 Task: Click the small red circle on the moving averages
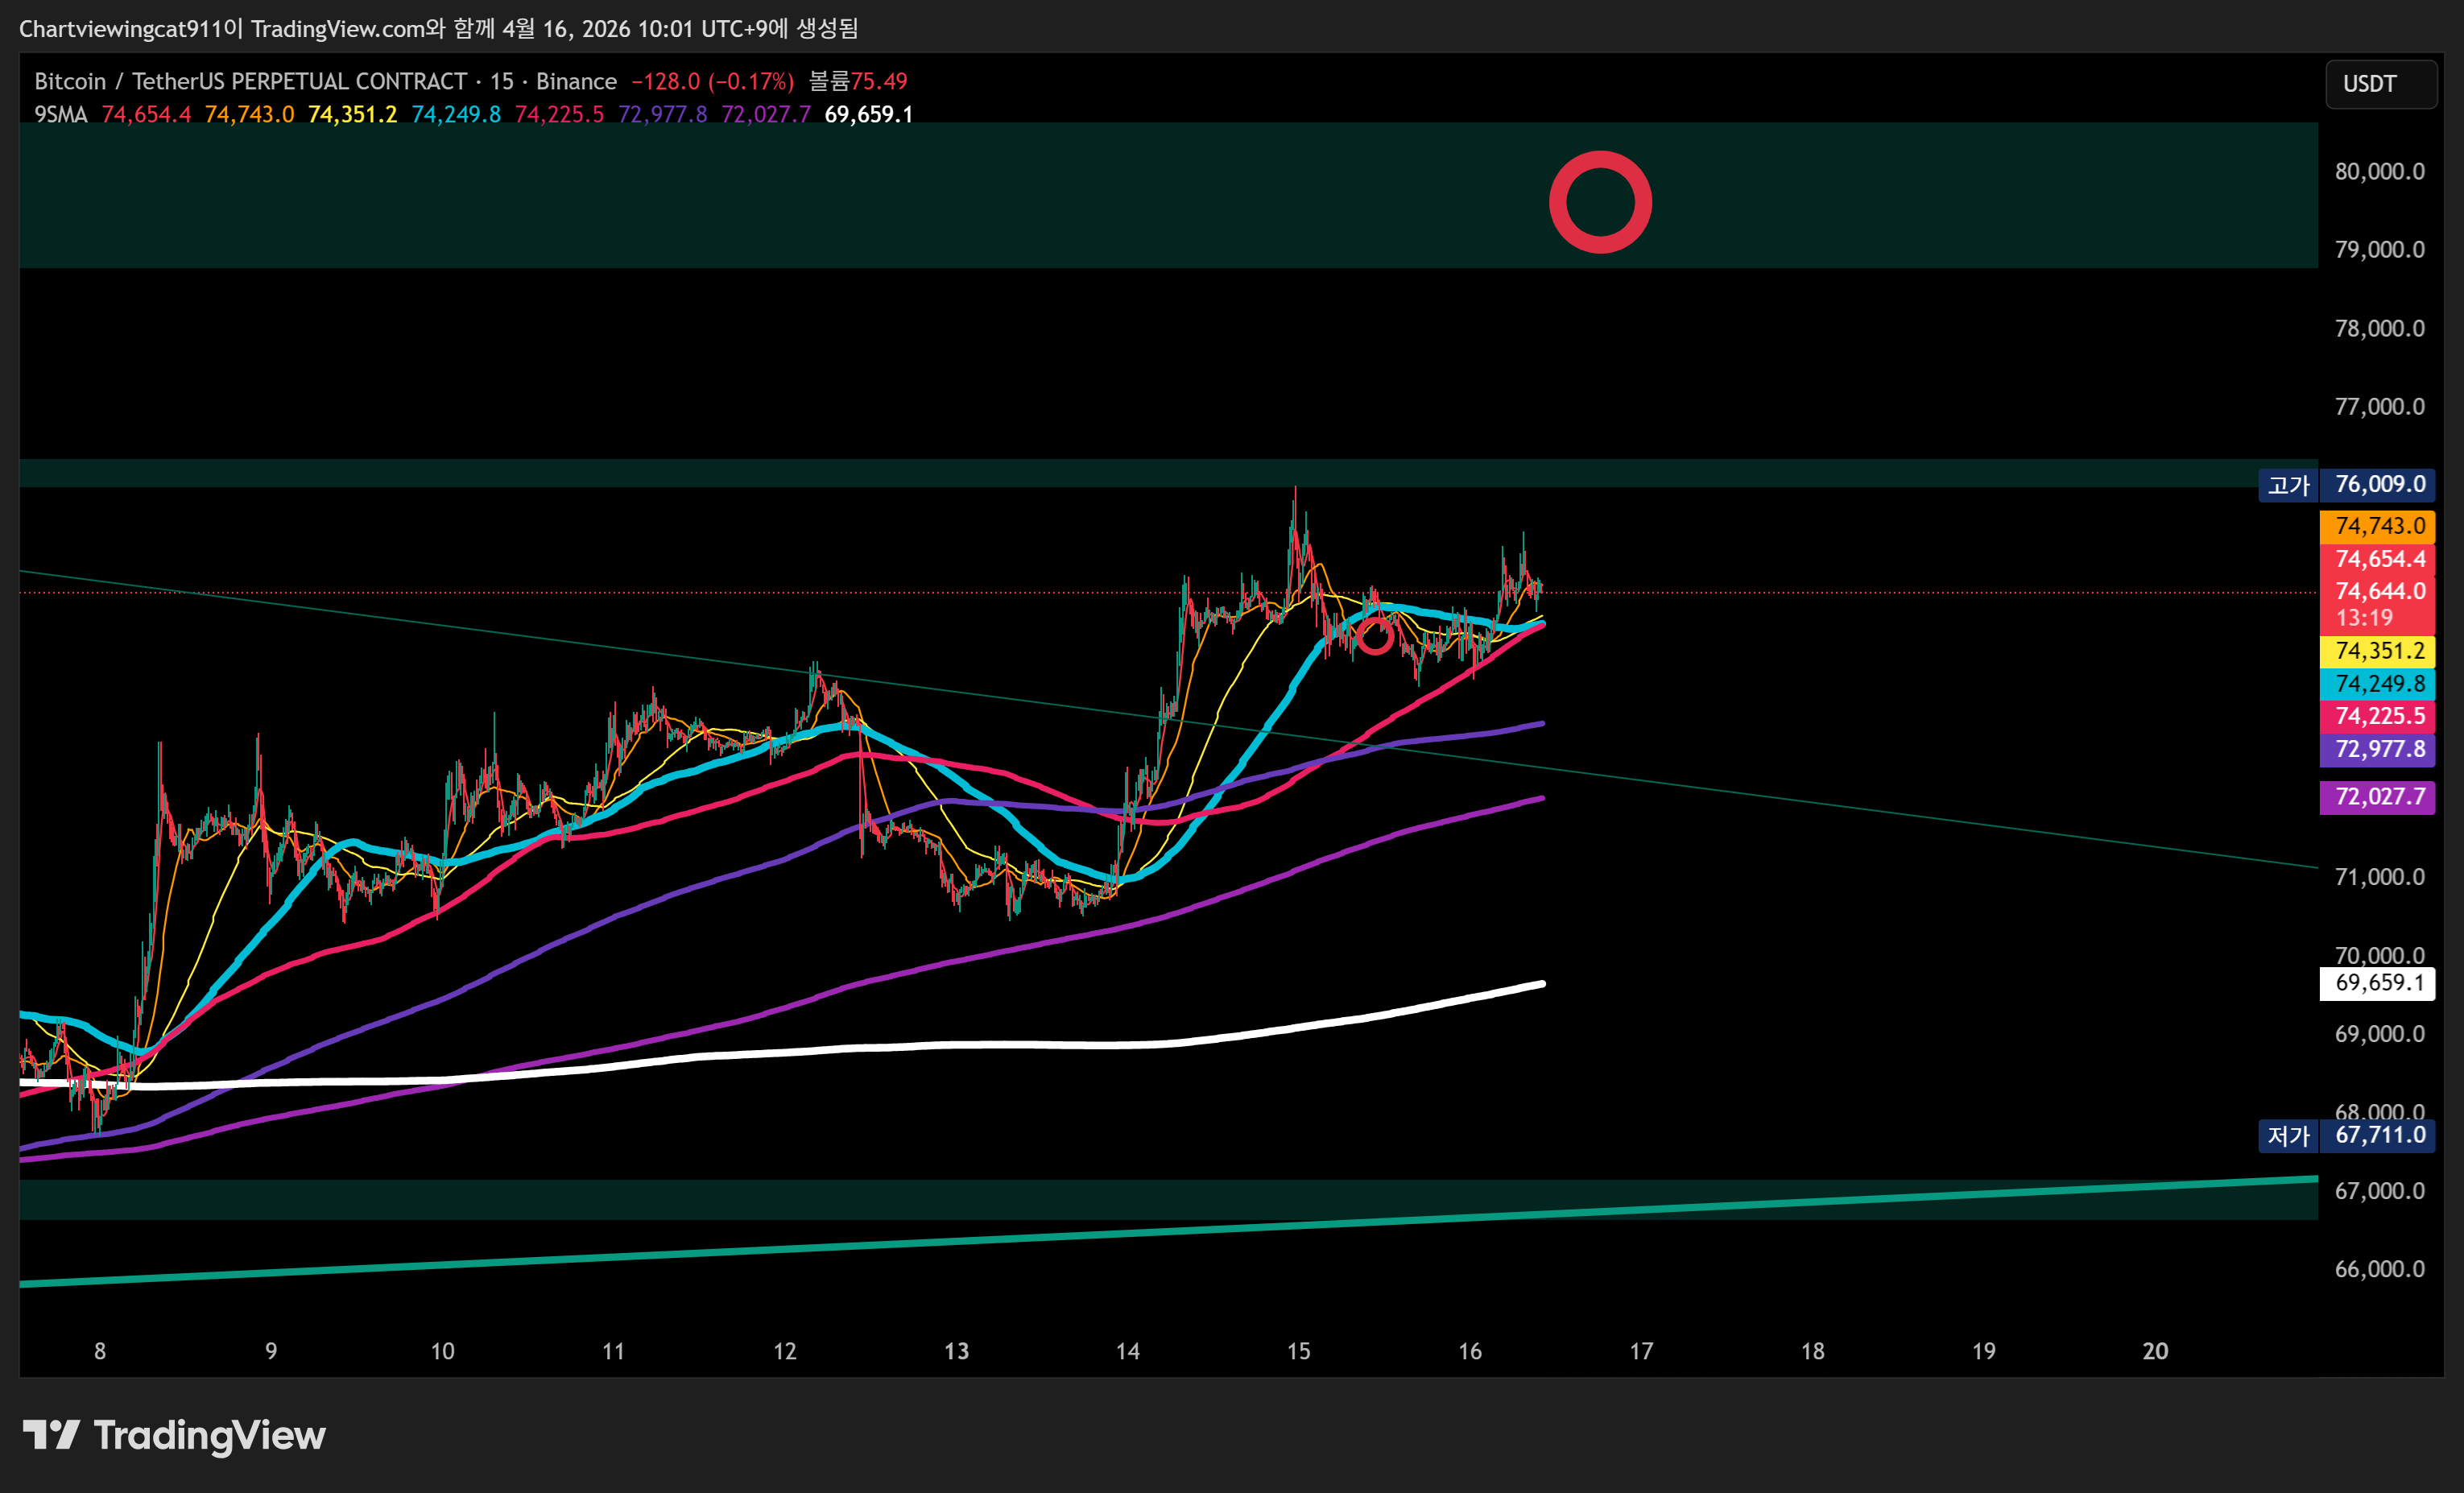[1375, 636]
